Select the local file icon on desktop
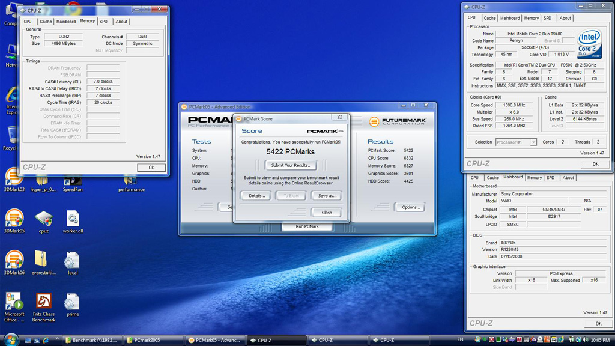This screenshot has height=346, width=615. (73, 263)
